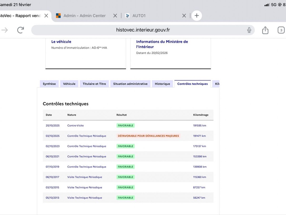Tap the histovec.interieur.gouv.fr address bar
286x215 pixels.
pos(142,30)
